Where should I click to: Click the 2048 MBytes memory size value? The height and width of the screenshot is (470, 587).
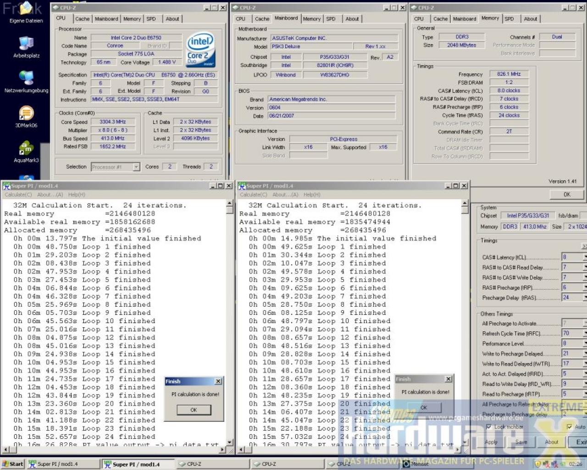(x=462, y=45)
